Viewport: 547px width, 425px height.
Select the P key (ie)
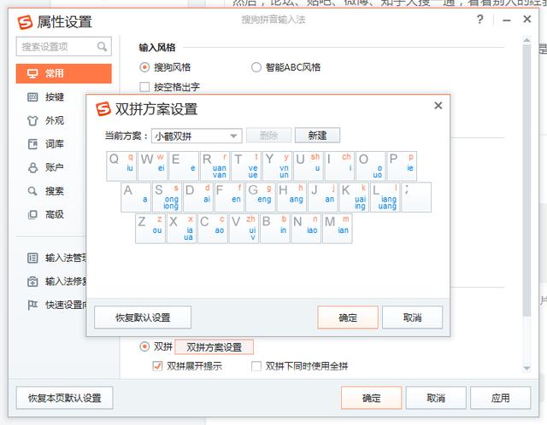pyautogui.click(x=403, y=166)
